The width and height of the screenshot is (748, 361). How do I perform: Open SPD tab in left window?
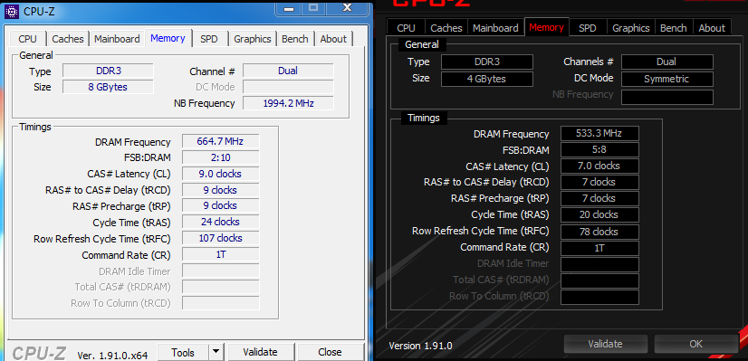click(x=209, y=39)
